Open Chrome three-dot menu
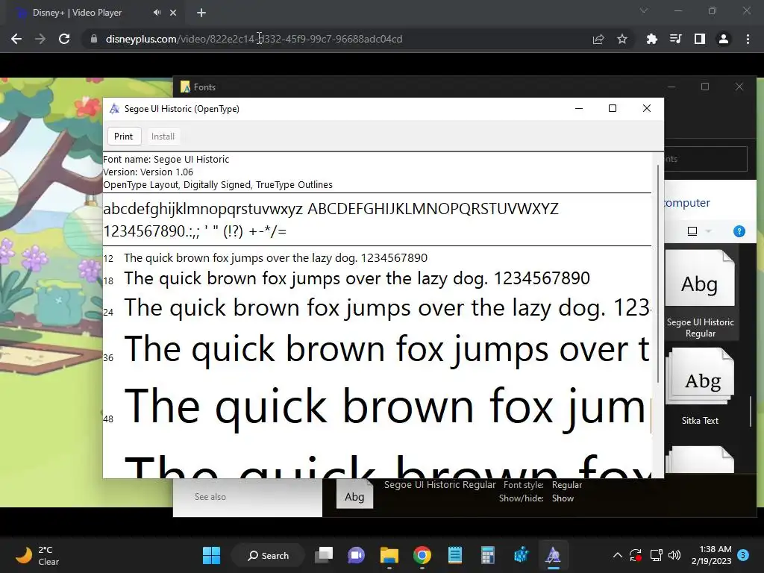This screenshot has width=764, height=573. click(x=748, y=39)
